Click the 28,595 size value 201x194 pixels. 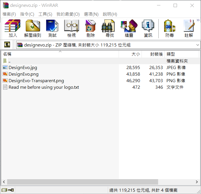133,68
